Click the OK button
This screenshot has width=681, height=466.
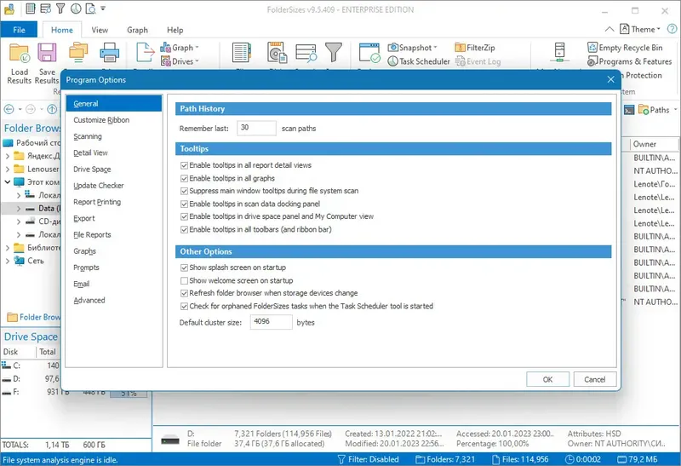(547, 379)
